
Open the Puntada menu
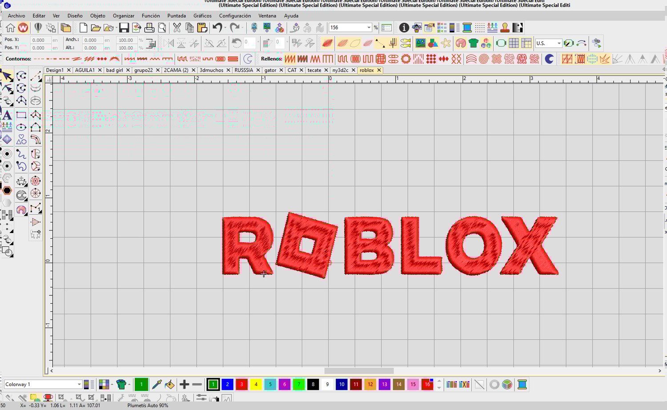[177, 16]
